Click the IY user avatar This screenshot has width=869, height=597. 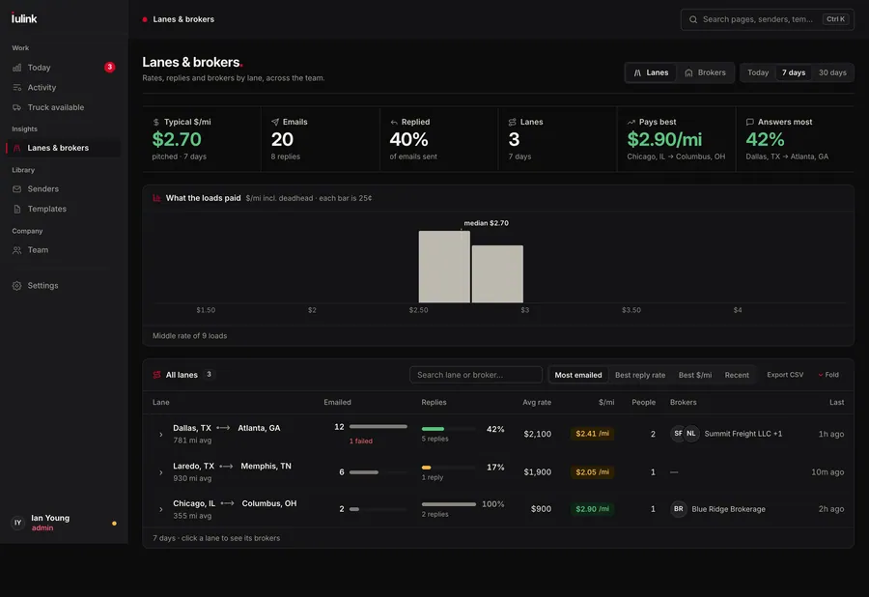pyautogui.click(x=17, y=523)
